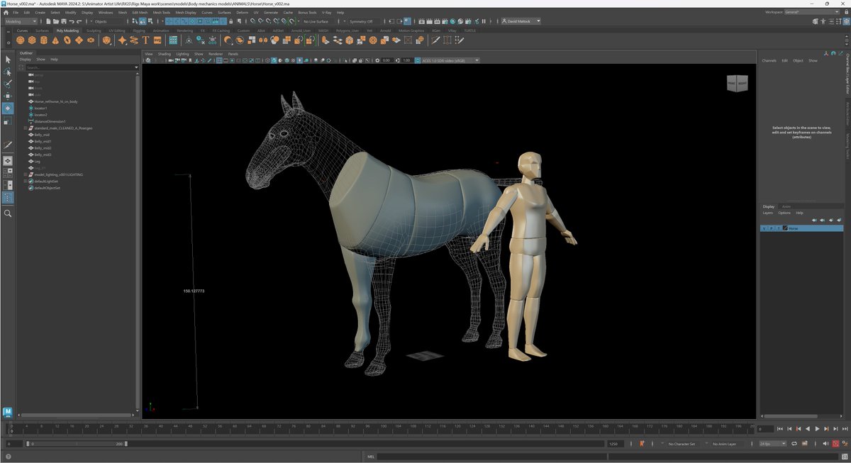Click the Maya logo at bottom left
The height and width of the screenshot is (463, 851).
point(8,411)
